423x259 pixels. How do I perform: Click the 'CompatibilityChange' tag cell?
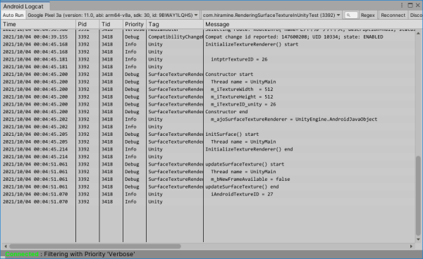click(176, 37)
